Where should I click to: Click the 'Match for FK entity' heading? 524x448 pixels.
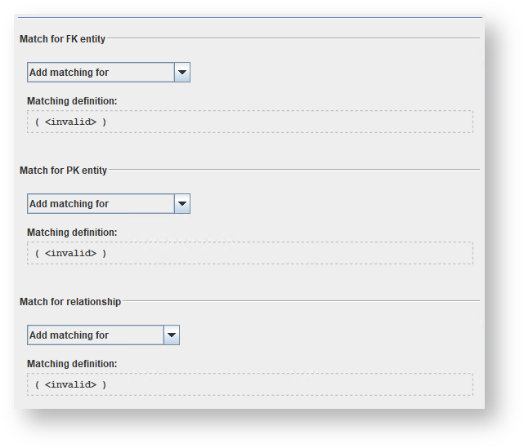click(x=62, y=39)
